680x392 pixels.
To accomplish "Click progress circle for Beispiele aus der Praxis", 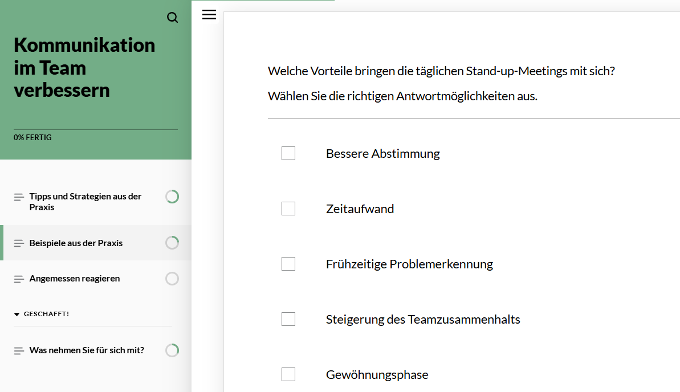I will click(x=172, y=243).
